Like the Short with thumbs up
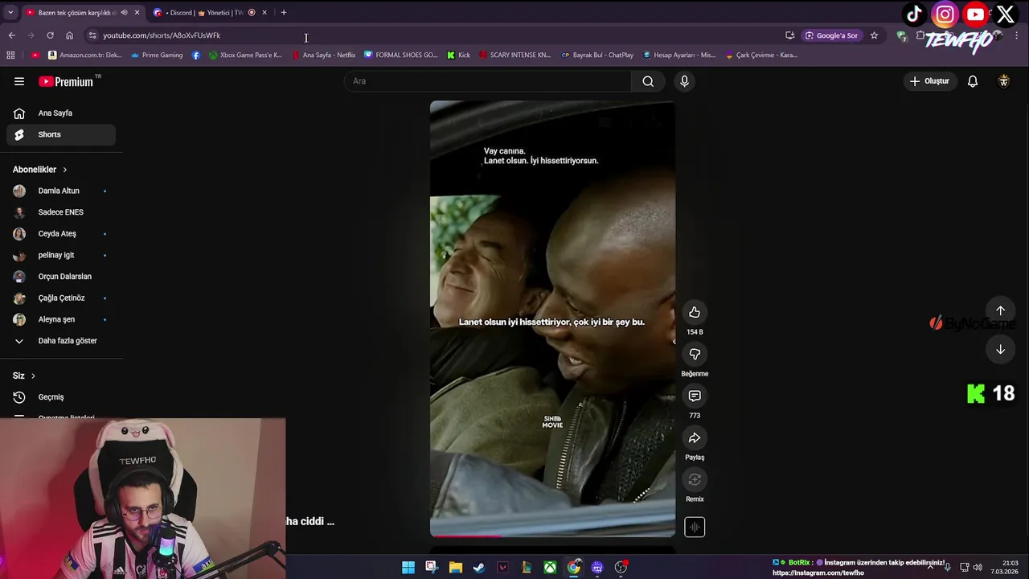 (695, 312)
